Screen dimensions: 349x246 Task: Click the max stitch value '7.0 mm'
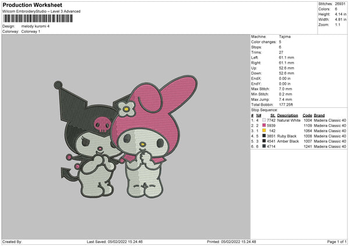pos(286,89)
